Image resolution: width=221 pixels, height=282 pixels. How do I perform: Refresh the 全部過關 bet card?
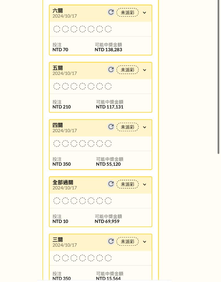[x=111, y=184]
